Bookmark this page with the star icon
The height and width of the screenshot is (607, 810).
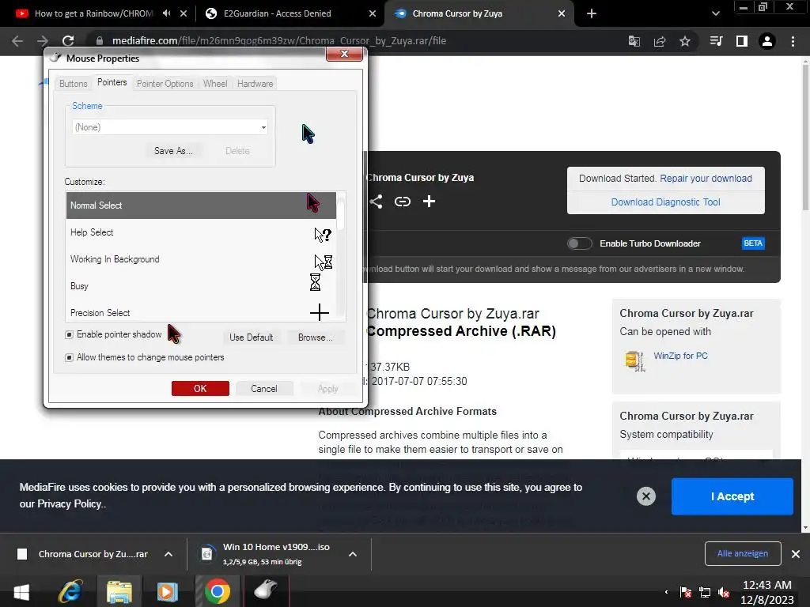[x=685, y=41]
